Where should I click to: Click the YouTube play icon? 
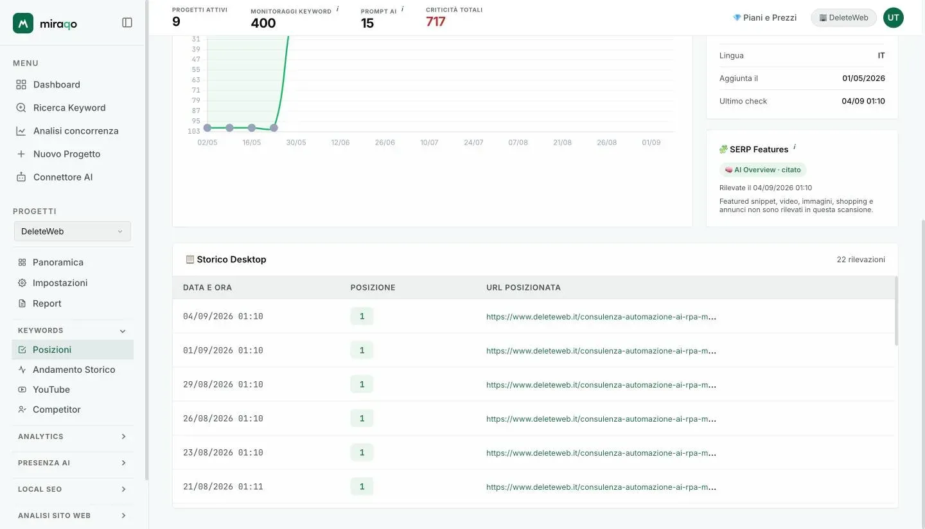pos(22,390)
